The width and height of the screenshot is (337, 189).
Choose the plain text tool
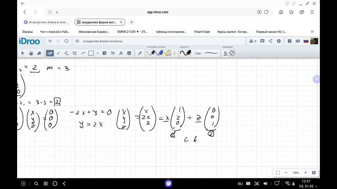[x=113, y=53]
